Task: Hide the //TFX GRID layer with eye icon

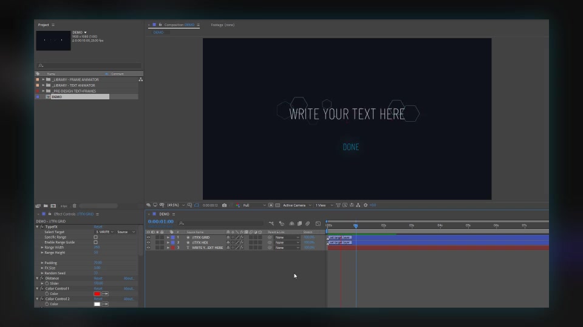Action: pyautogui.click(x=148, y=237)
